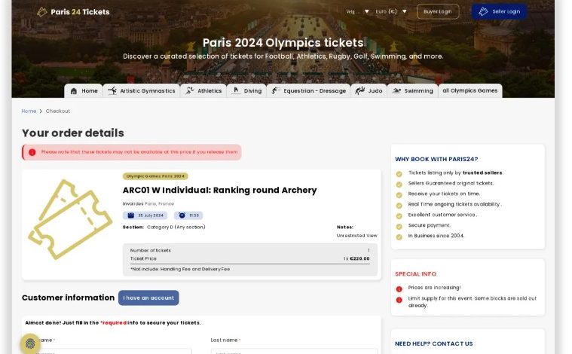Follow the Home breadcrumb link
The width and height of the screenshot is (572, 354).
[29, 111]
